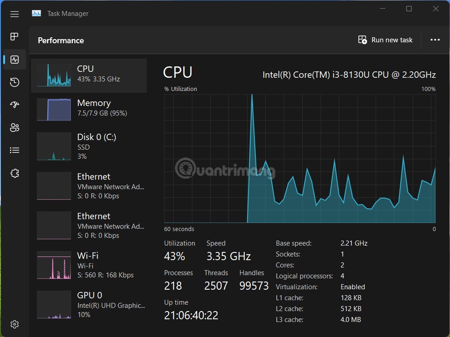Click the CPU utilization graph
The image size is (450, 337).
click(x=300, y=159)
